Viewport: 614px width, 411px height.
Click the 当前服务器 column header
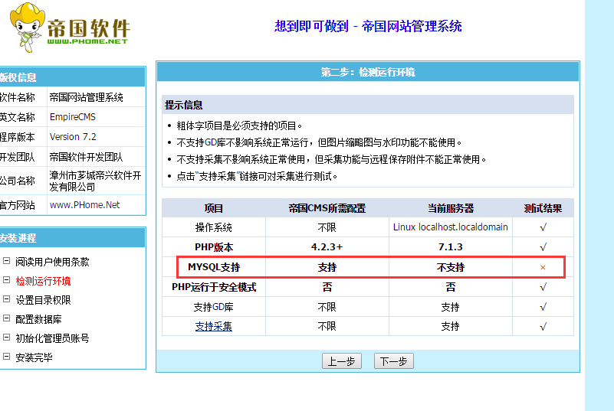[450, 208]
